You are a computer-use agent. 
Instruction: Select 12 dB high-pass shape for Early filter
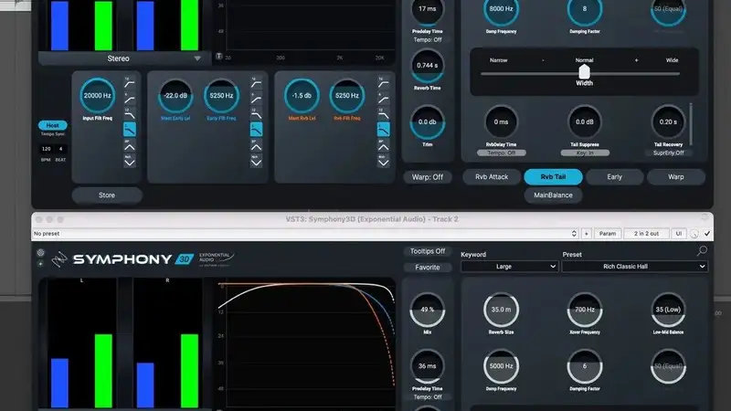[x=257, y=82]
